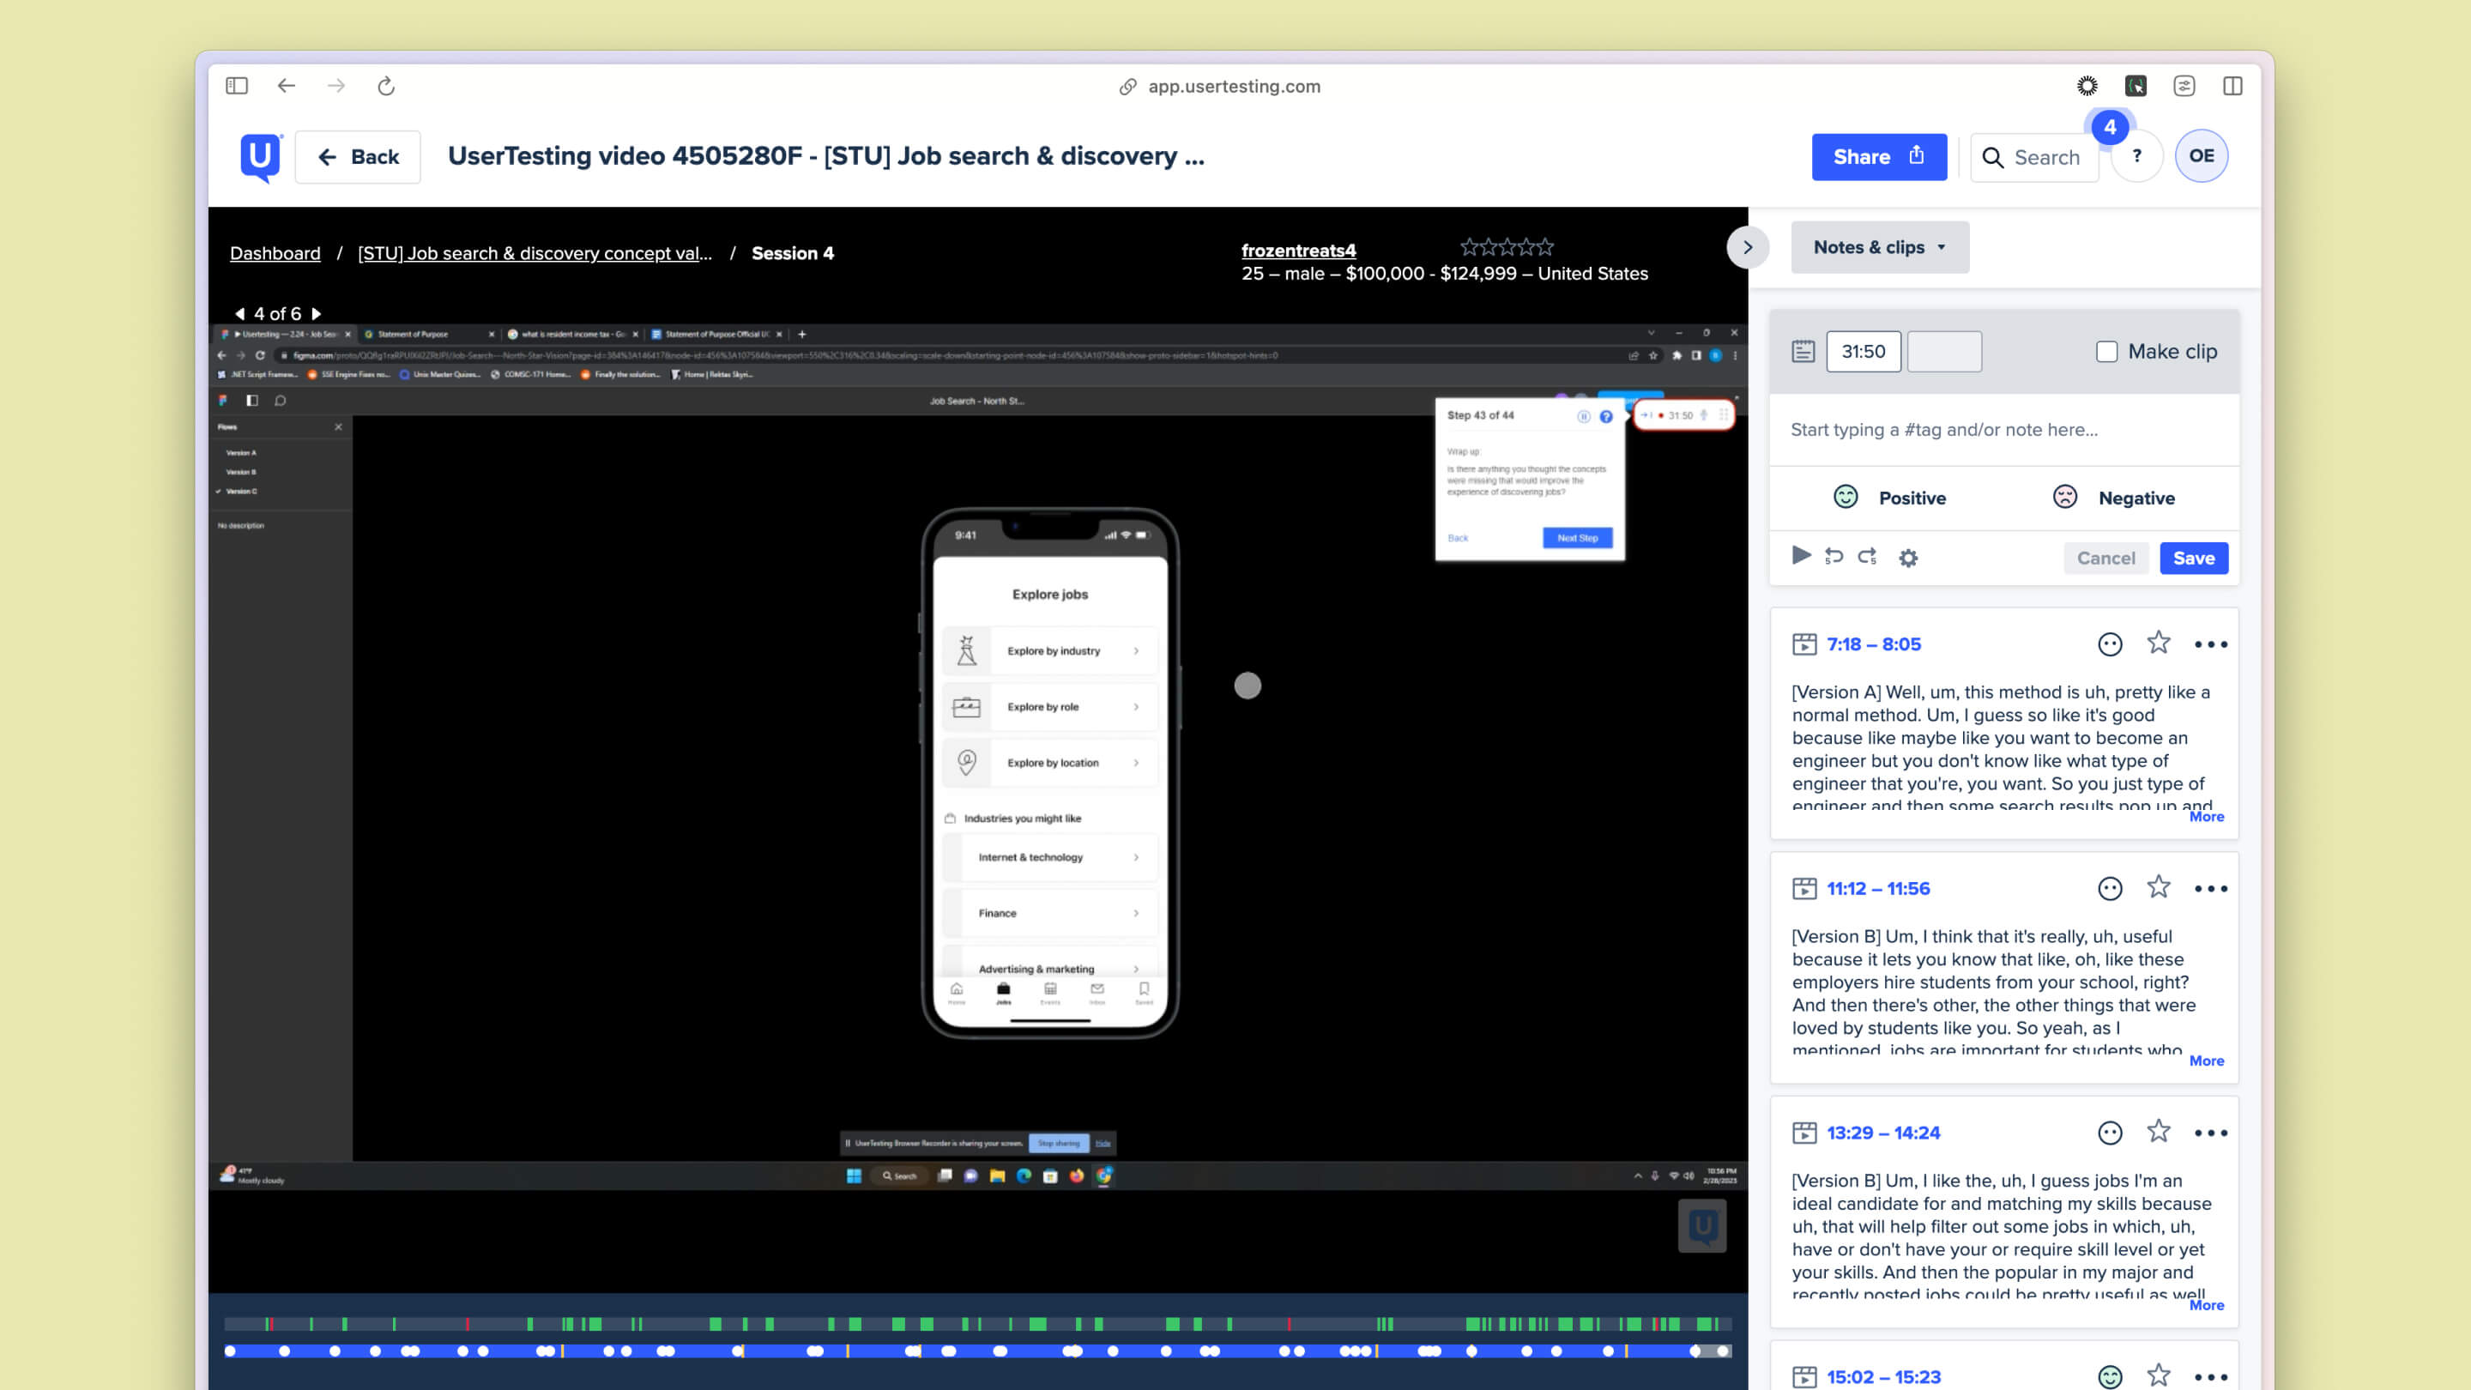Click the fifth star of the session rating

click(1545, 247)
